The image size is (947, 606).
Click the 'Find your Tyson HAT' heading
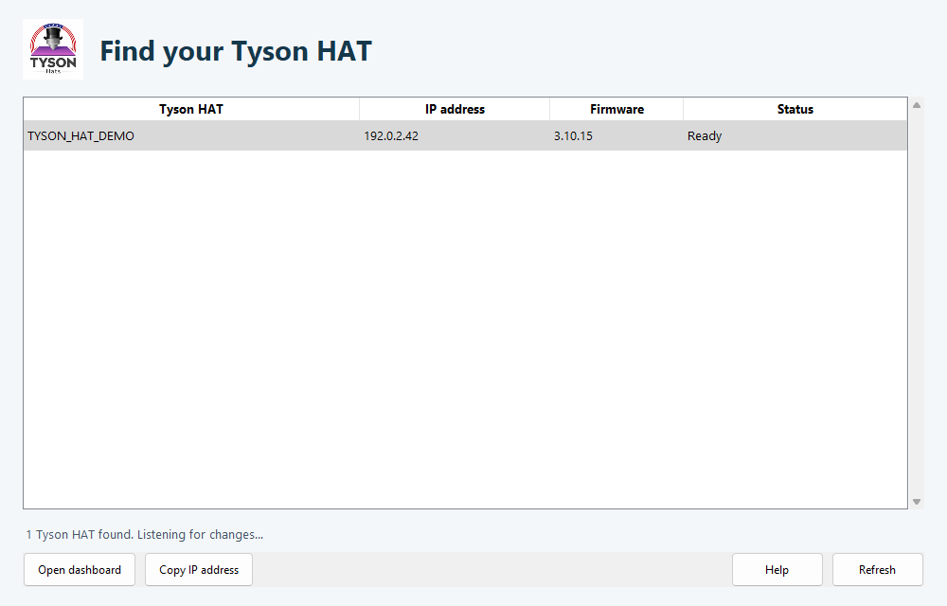pyautogui.click(x=236, y=51)
